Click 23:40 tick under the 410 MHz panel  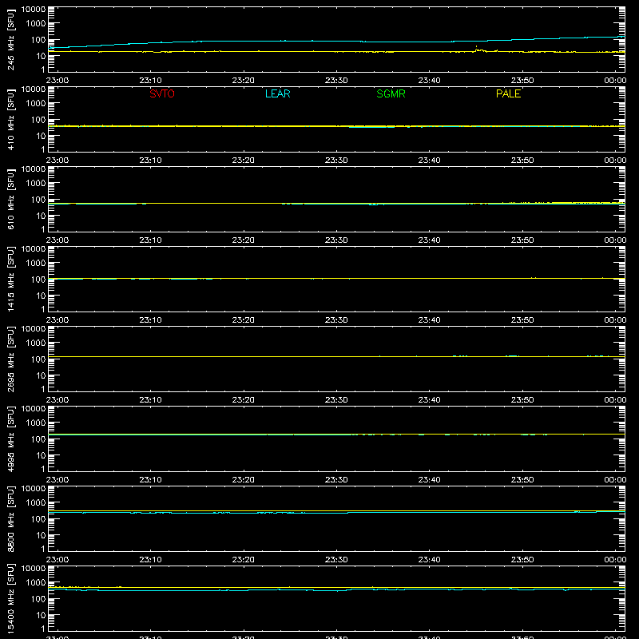[429, 161]
